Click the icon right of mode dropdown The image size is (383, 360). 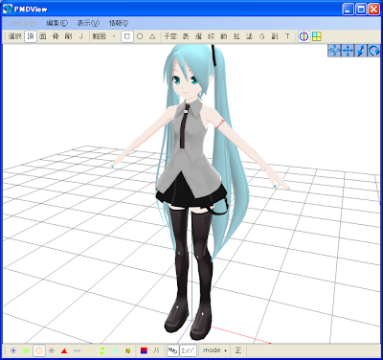(x=238, y=350)
